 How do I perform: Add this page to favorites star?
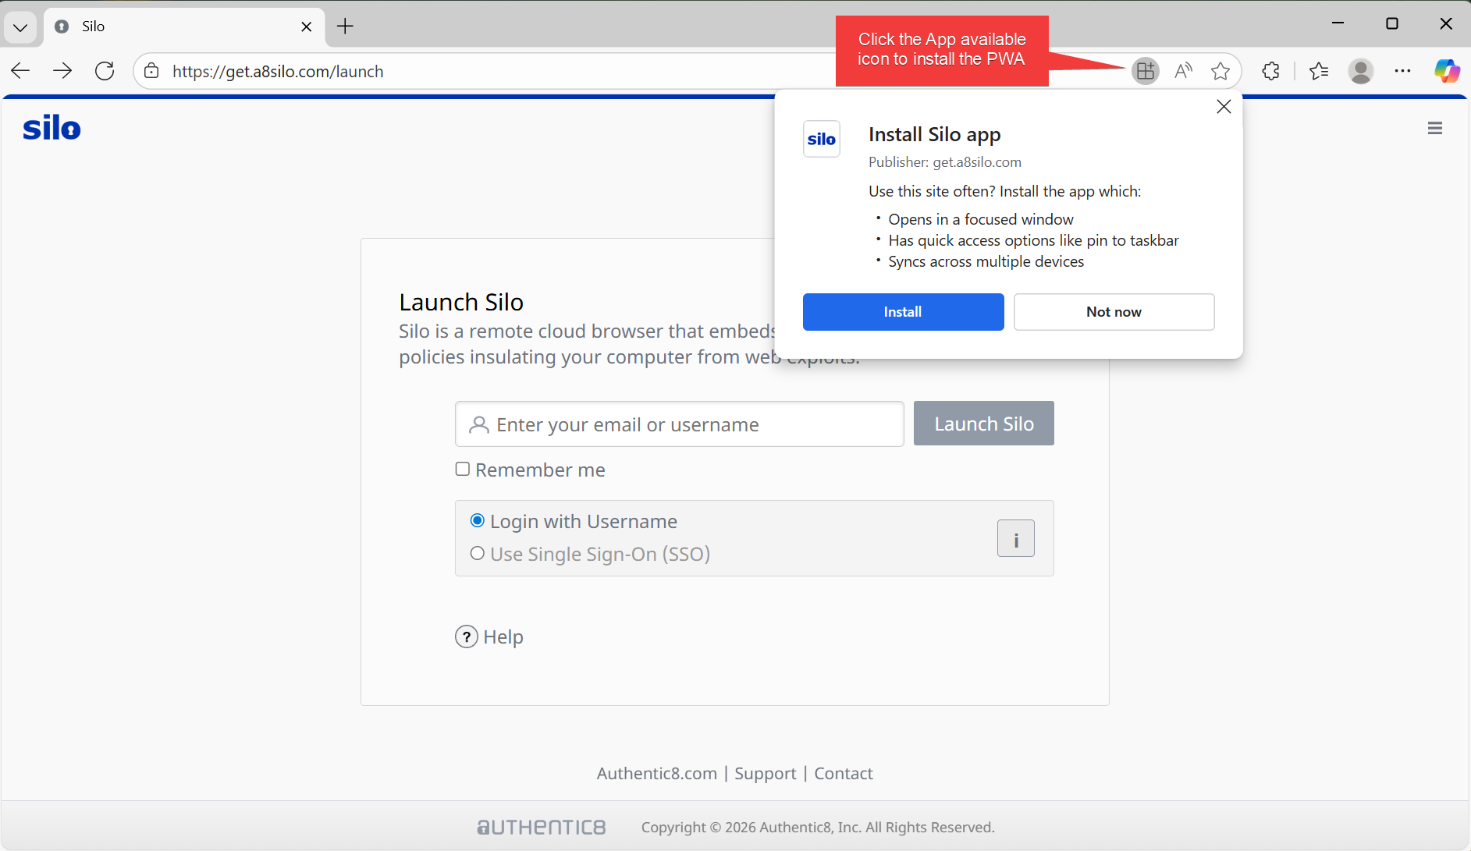tap(1221, 71)
